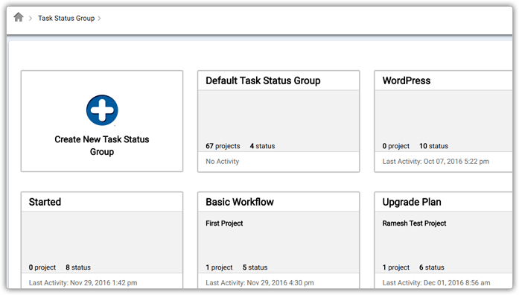Viewport: 519px width, 295px height.
Task: Open the Upgrade Plan group title
Action: pyautogui.click(x=412, y=202)
